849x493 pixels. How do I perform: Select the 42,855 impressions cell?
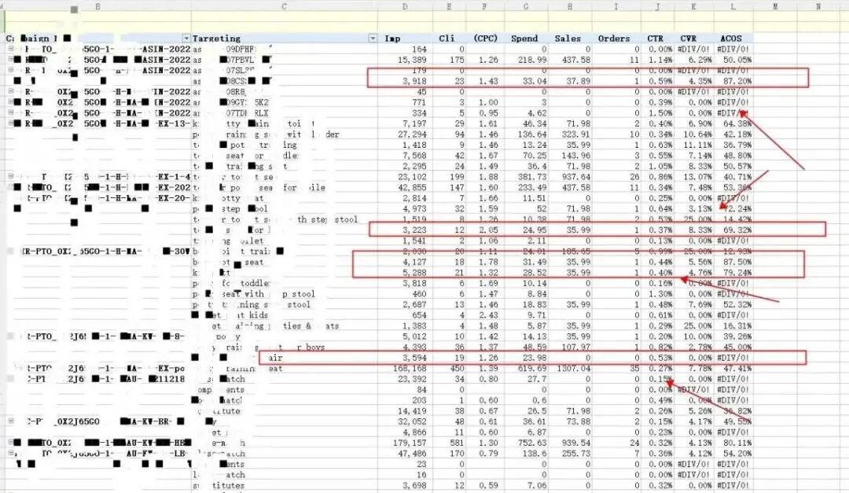pyautogui.click(x=412, y=187)
